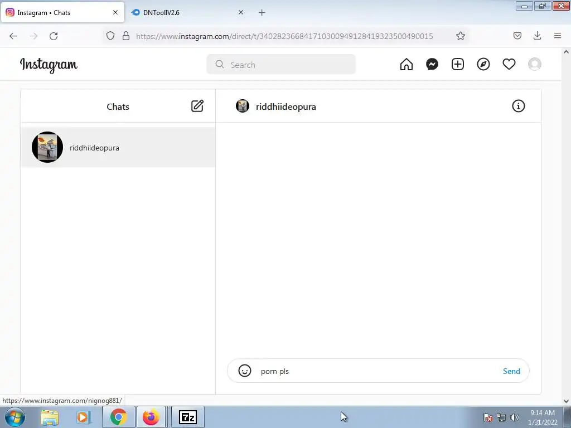Click the page scrollbar down arrow
Image resolution: width=571 pixels, height=428 pixels.
tap(567, 401)
